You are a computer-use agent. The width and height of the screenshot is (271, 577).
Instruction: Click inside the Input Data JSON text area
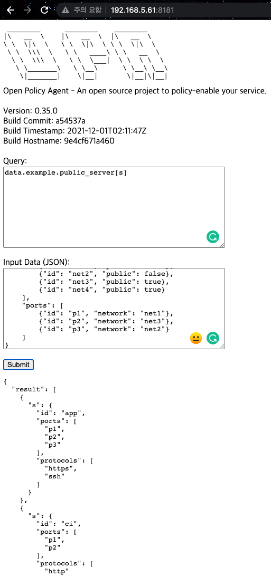(x=114, y=309)
